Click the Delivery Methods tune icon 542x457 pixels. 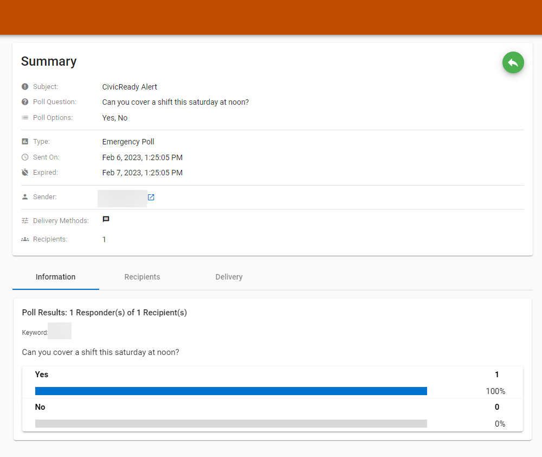pyautogui.click(x=25, y=220)
